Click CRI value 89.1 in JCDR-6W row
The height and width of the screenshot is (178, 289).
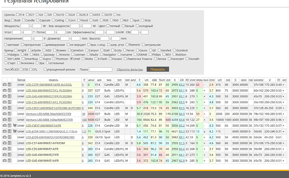(x=182, y=137)
